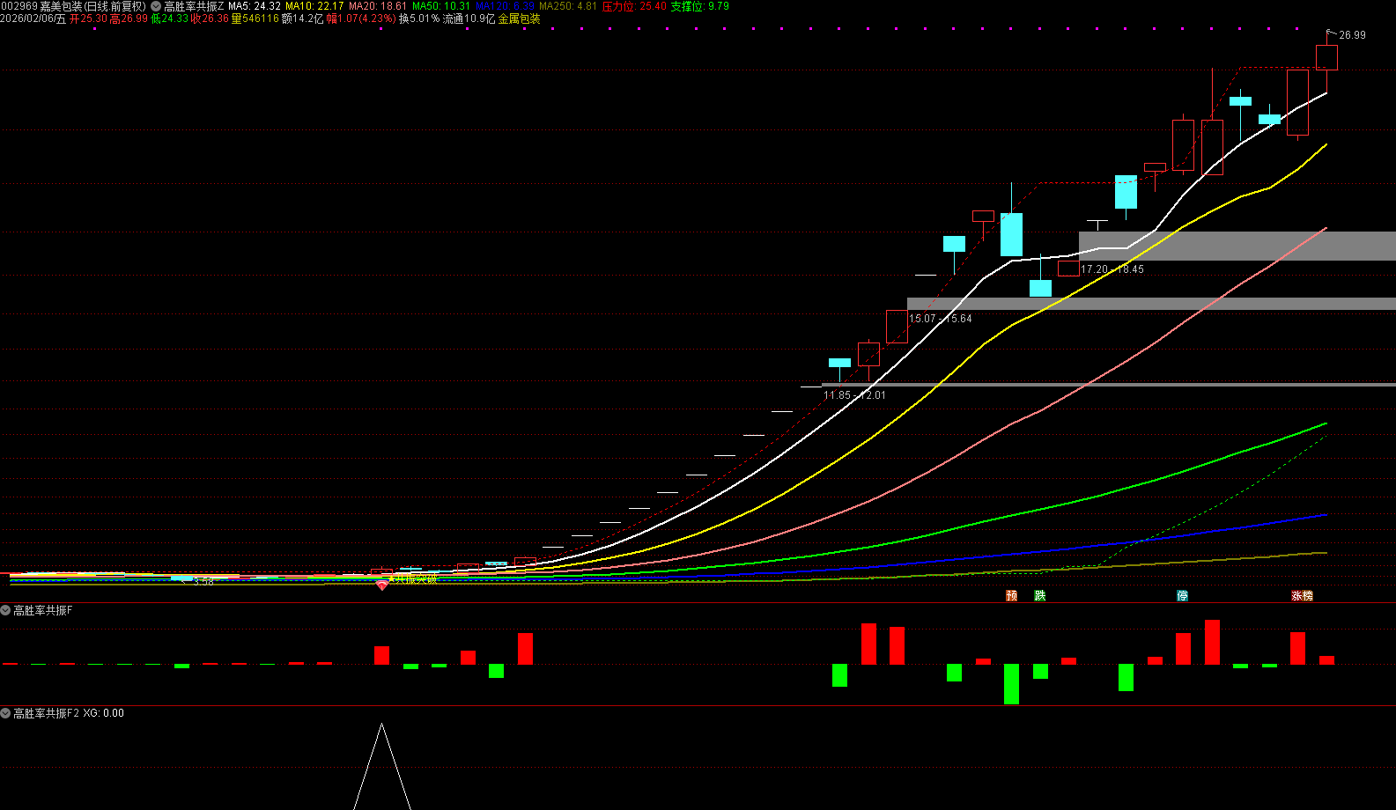
Task: Click the 11.85 - 12.01 gap zone label
Action: pyautogui.click(x=855, y=395)
